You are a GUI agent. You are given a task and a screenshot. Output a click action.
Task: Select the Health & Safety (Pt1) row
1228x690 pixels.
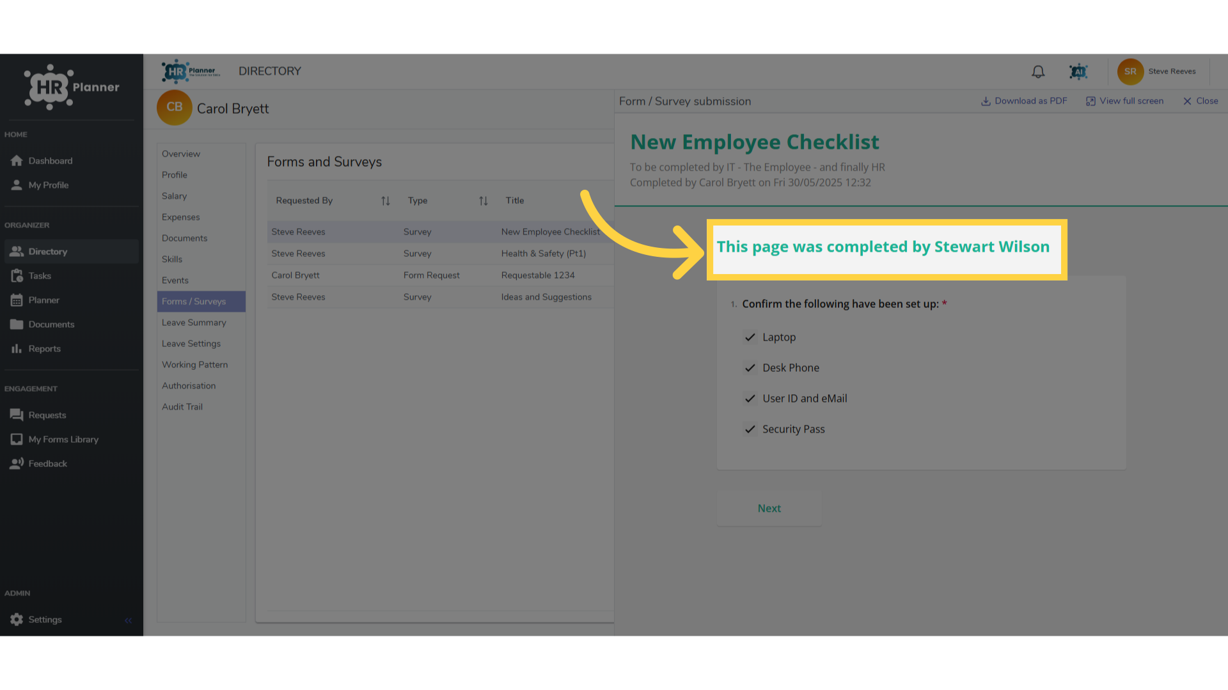[x=440, y=254]
